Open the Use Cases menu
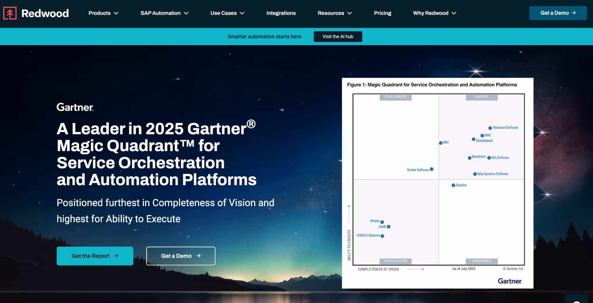 (x=224, y=13)
